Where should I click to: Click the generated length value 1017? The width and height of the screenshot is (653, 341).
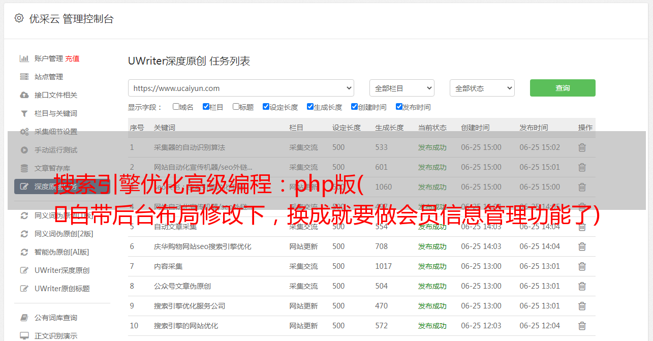point(384,266)
